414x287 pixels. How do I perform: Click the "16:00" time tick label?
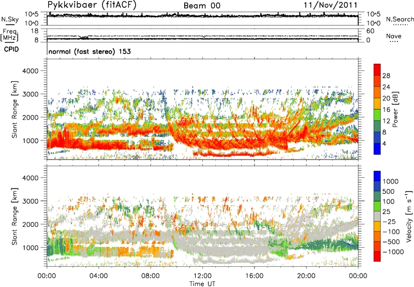[254, 276]
